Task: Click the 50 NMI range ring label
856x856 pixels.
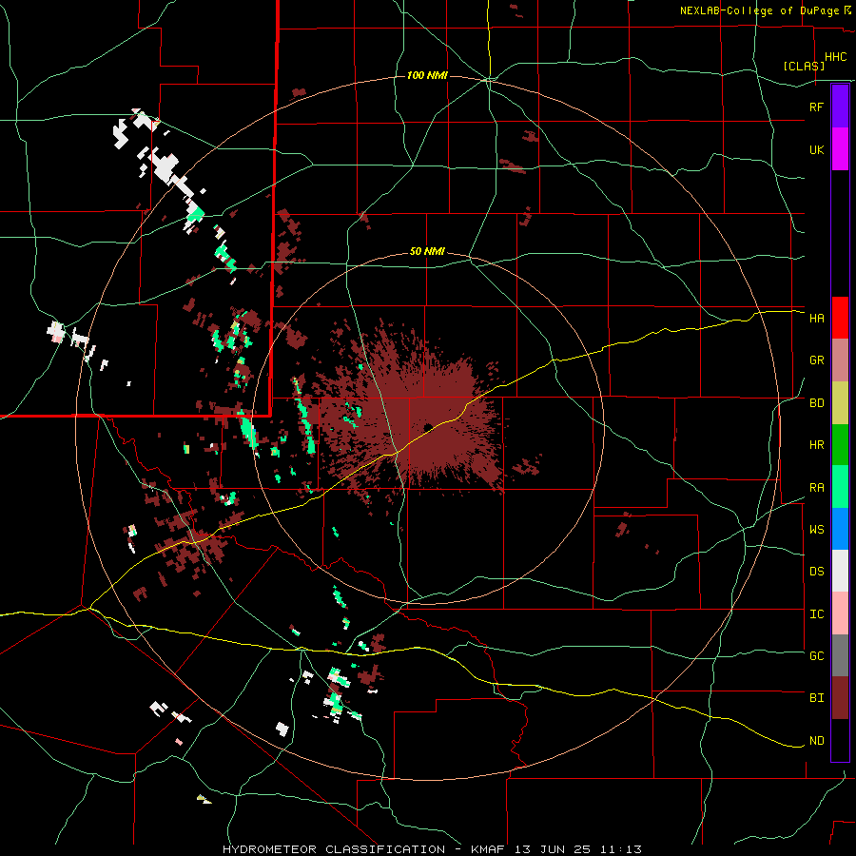Action: coord(427,252)
